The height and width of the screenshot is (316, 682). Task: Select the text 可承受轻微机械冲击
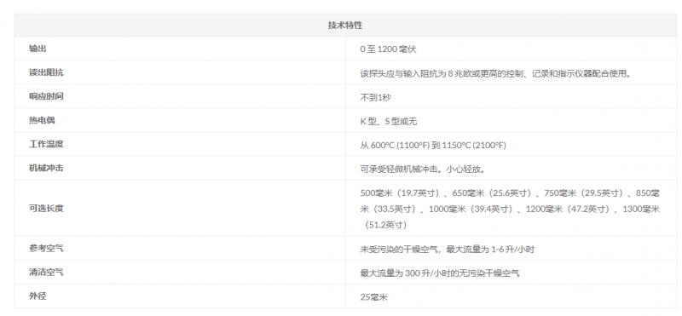(399, 169)
